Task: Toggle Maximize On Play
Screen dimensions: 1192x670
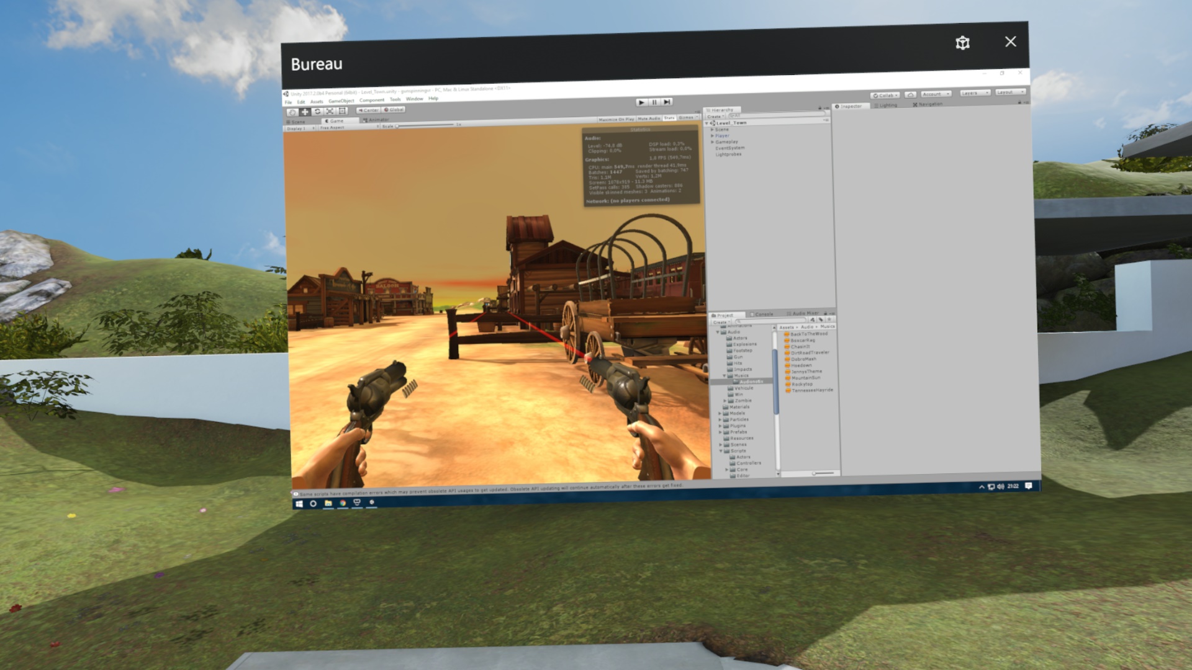Action: click(x=616, y=119)
